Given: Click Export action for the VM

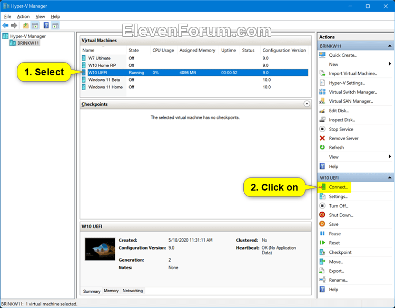Looking at the screenshot, I should tap(337, 271).
